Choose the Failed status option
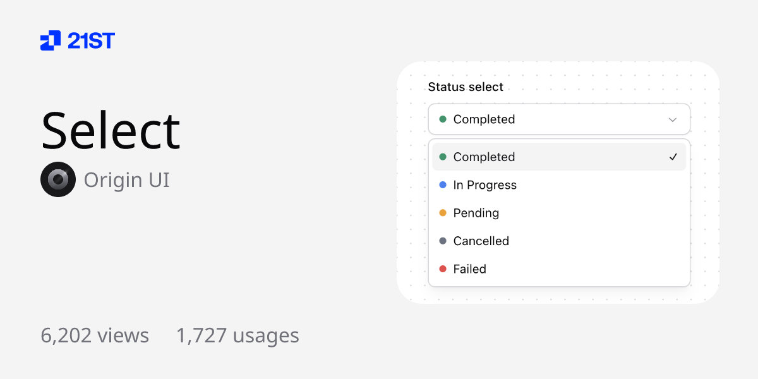 [469, 268]
